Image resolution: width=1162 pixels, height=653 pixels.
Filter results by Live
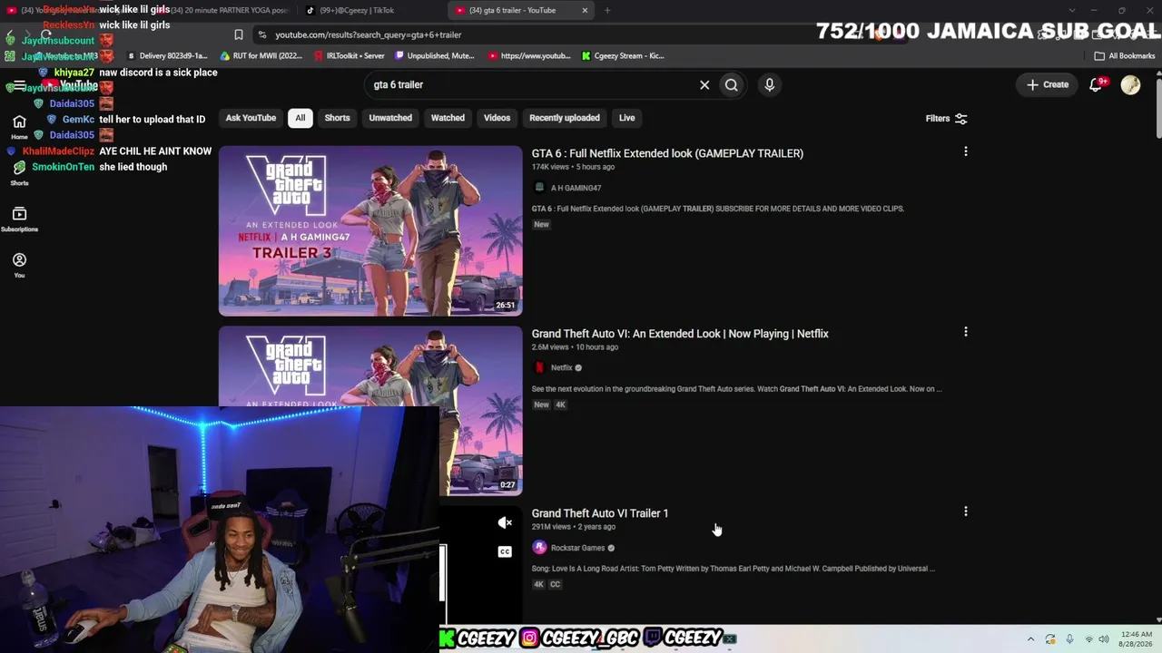(626, 118)
